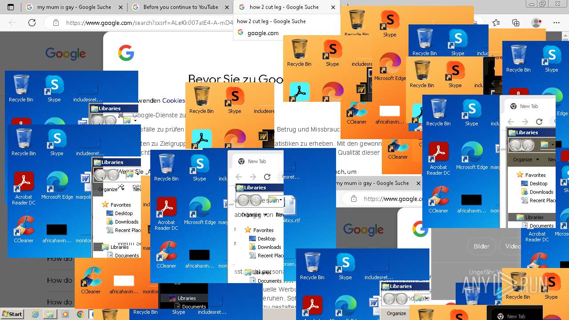Image resolution: width=569 pixels, height=320 pixels.
Task: Reload page using Edge address bar refresh icon
Action: click(x=32, y=23)
